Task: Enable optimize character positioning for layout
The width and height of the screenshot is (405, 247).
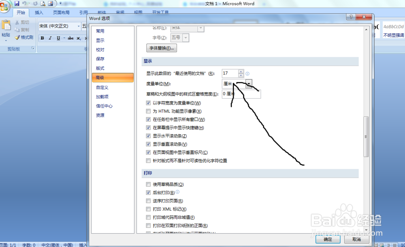Action: [148, 161]
